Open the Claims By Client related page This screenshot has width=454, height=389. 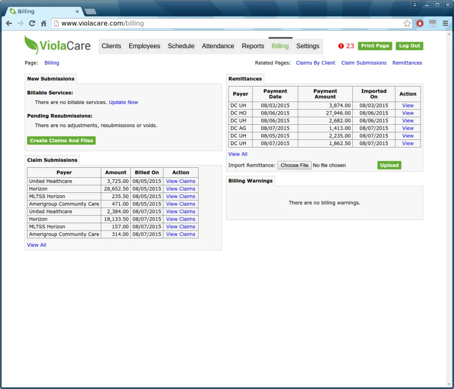(x=315, y=63)
